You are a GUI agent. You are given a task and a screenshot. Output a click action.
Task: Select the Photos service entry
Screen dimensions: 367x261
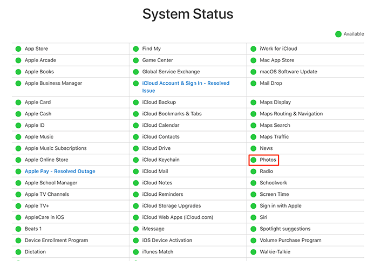click(x=268, y=160)
